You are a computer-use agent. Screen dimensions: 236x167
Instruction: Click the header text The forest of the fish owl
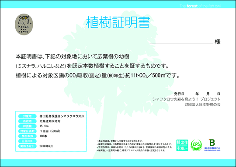click(200, 6)
